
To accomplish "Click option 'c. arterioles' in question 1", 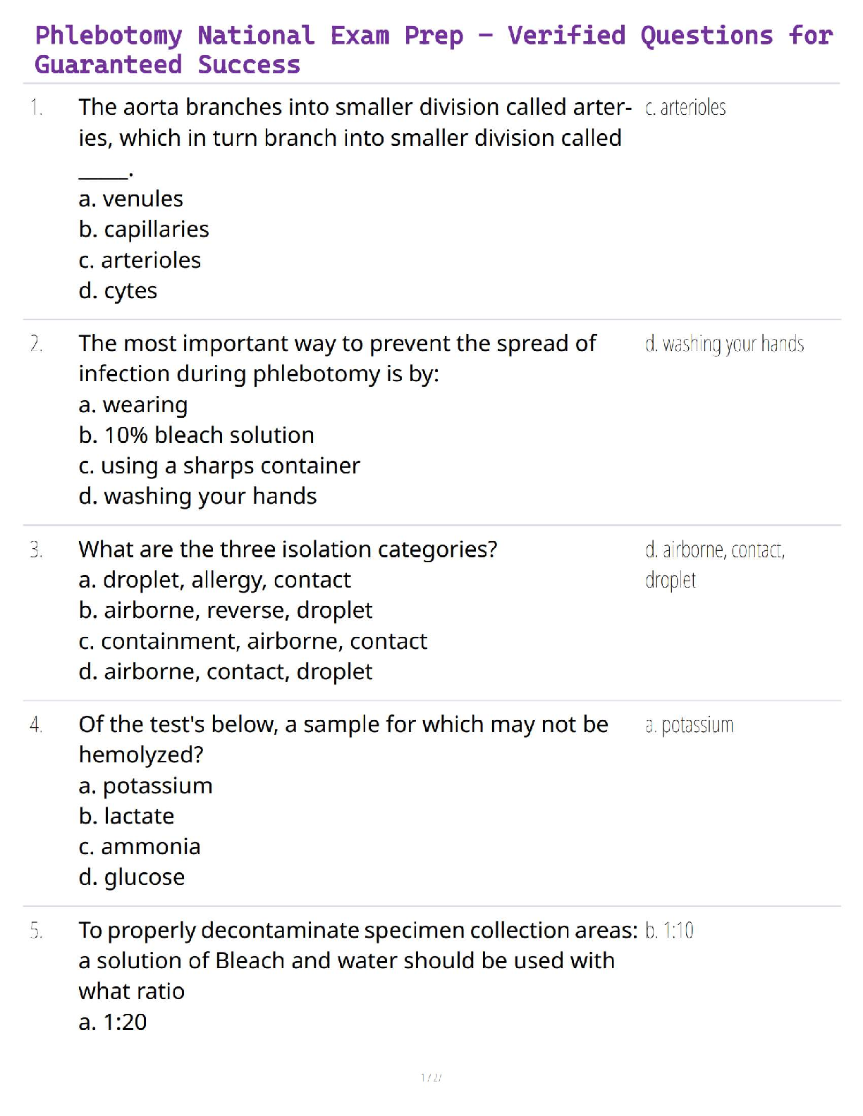I will [140, 260].
